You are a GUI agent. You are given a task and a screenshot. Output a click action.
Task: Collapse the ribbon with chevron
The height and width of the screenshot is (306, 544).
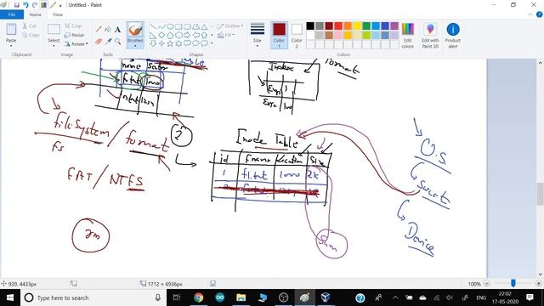coord(530,14)
